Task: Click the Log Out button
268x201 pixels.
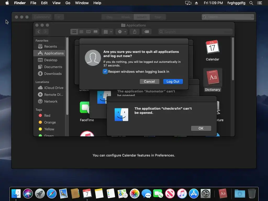Action: (x=173, y=82)
